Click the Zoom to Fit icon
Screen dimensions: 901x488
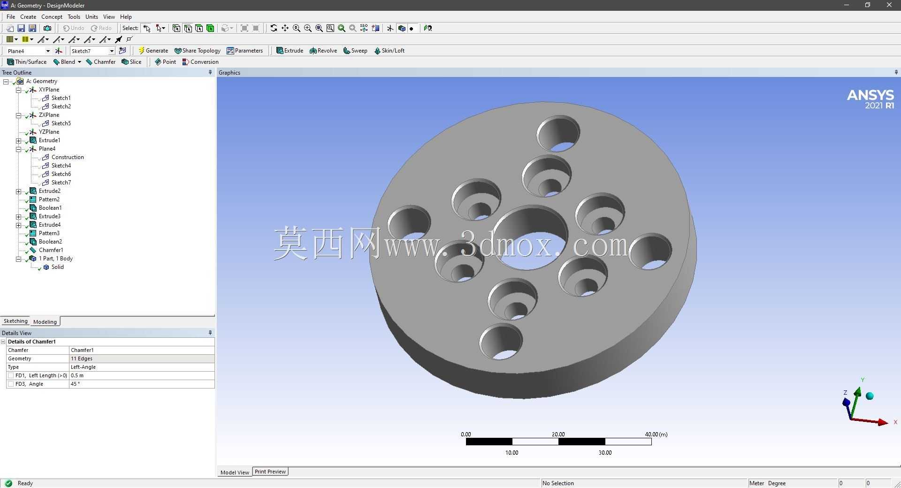tap(319, 28)
